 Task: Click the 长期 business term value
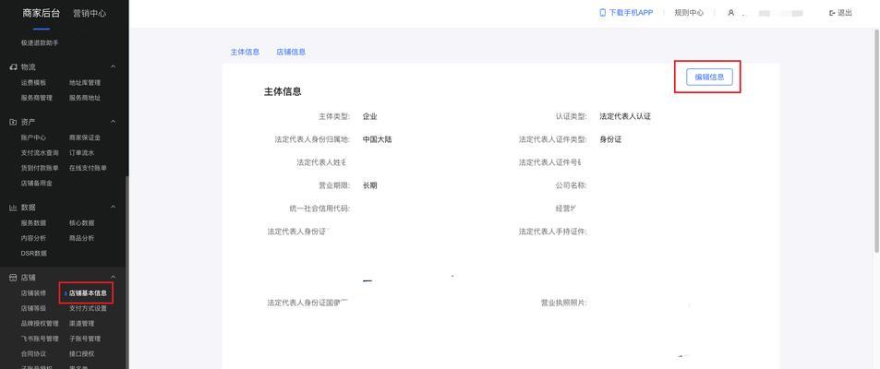370,185
